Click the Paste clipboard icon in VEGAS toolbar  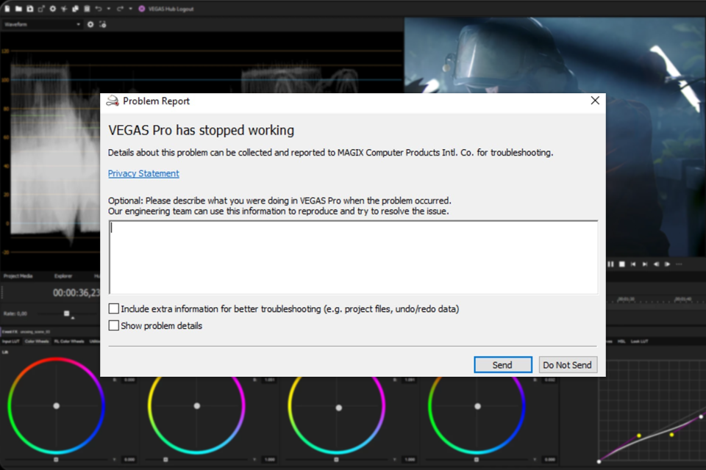(x=87, y=9)
